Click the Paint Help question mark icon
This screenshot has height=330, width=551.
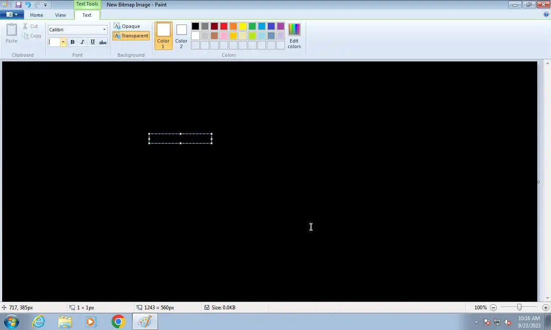(547, 15)
